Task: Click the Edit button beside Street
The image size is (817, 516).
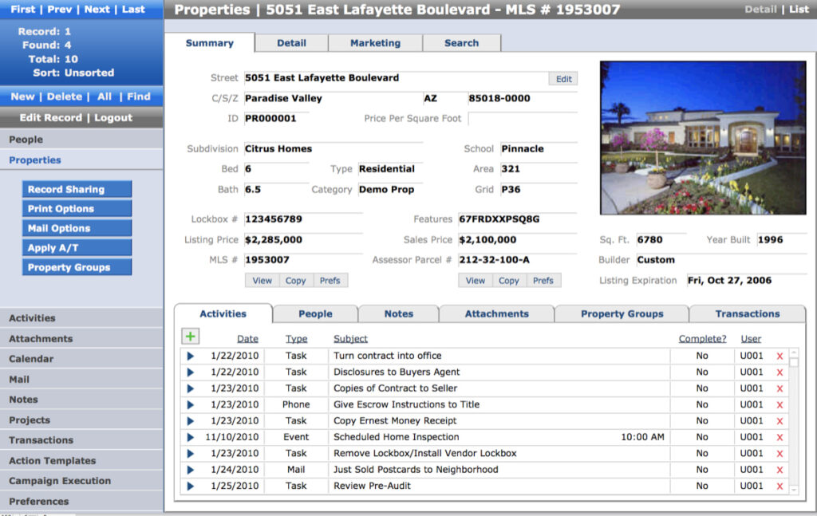Action: click(563, 79)
